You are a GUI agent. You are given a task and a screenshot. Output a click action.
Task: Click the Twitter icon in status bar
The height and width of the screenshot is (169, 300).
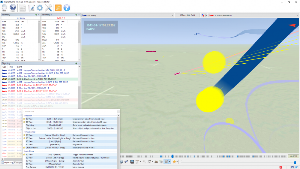tap(296, 167)
